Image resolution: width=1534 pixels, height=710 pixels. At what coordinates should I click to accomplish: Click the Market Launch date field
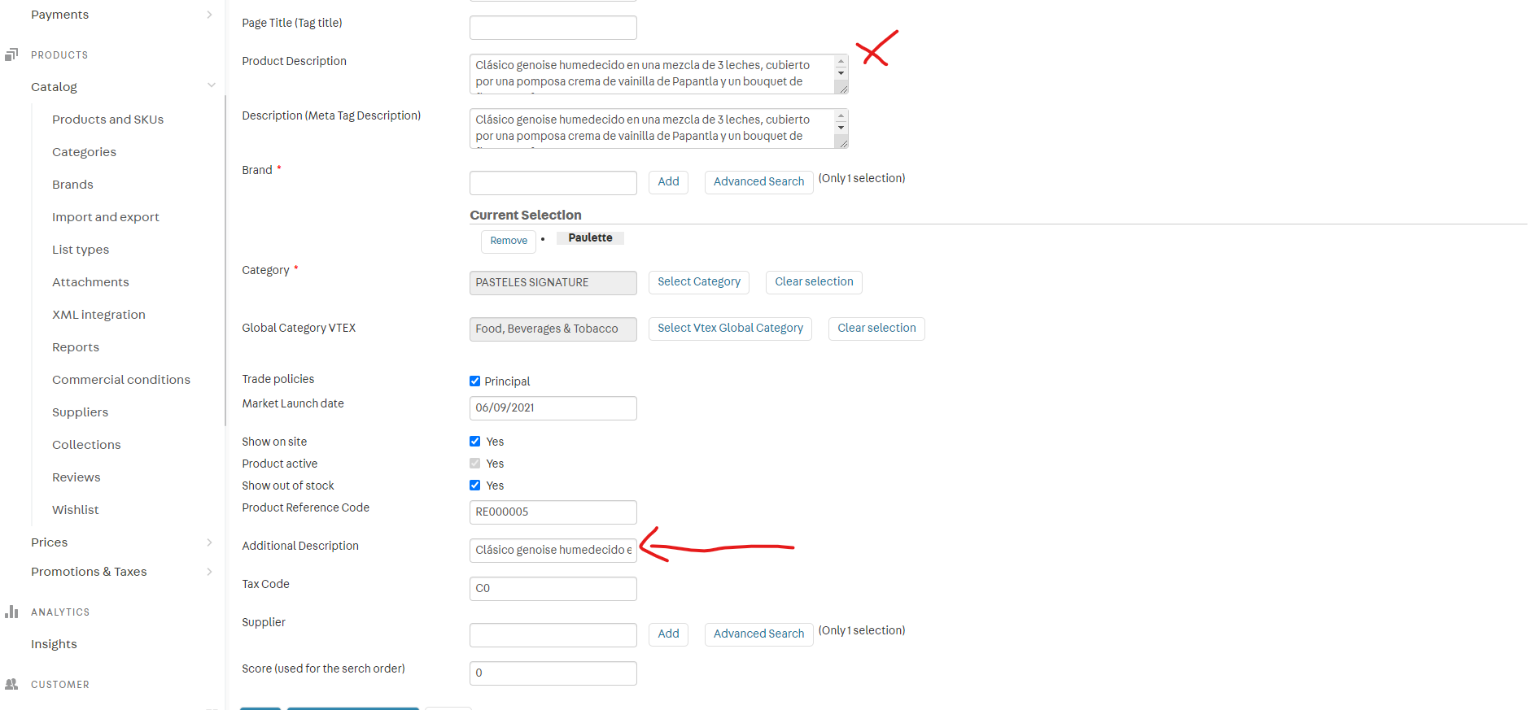click(553, 408)
